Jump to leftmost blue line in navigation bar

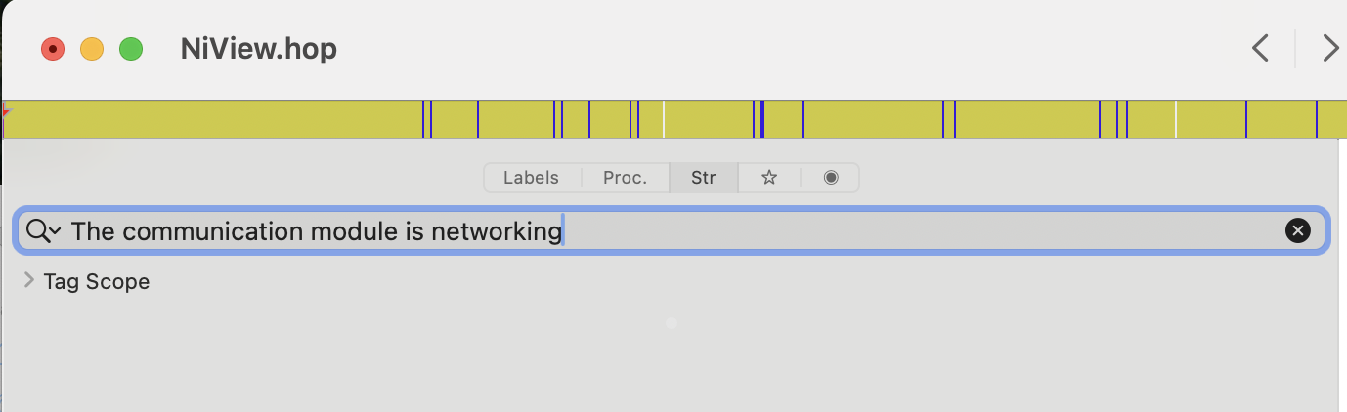tap(423, 119)
